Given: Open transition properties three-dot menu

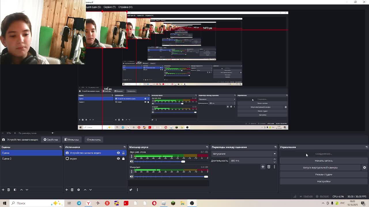Looking at the screenshot, I should pos(274,167).
